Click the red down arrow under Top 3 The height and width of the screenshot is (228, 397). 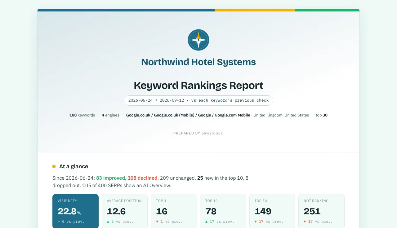pos(157,221)
